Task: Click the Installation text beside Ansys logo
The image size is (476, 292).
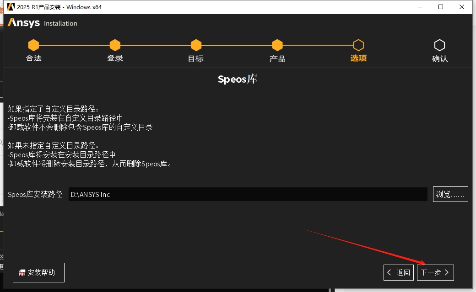Action: point(60,23)
